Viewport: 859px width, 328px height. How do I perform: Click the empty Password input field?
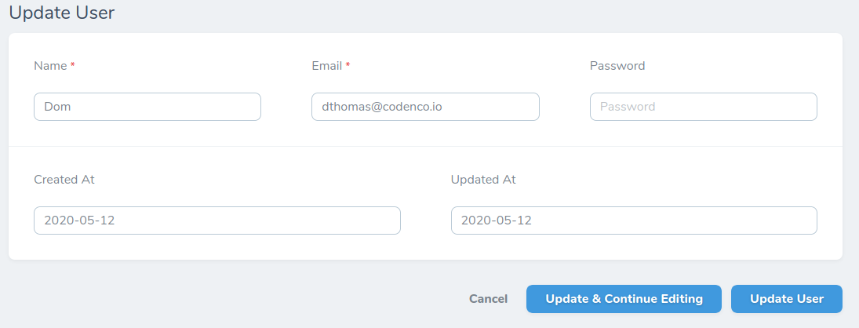pos(703,107)
